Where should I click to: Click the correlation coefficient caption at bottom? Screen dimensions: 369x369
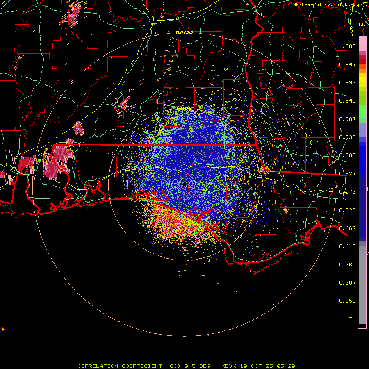click(x=186, y=366)
